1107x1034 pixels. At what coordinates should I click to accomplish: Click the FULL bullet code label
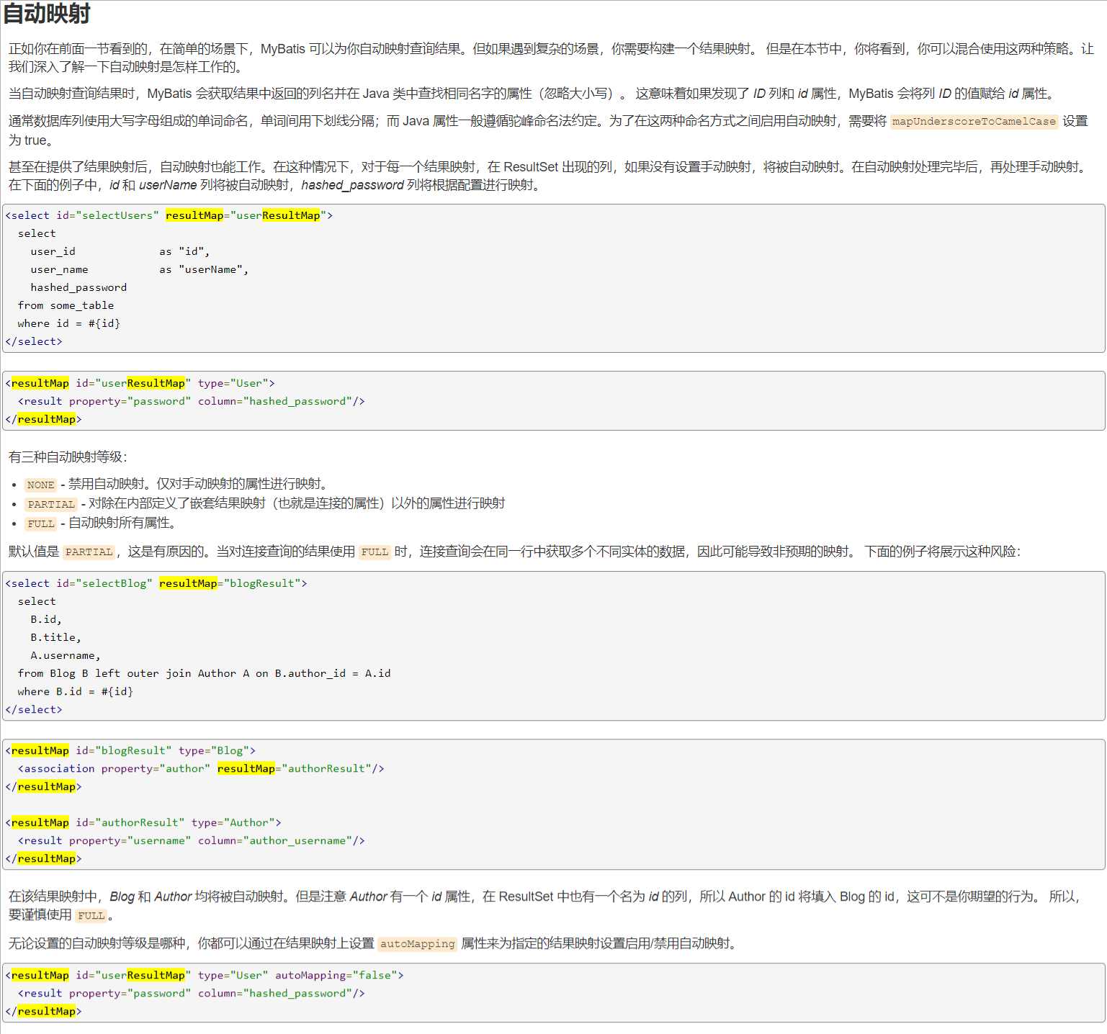40,523
